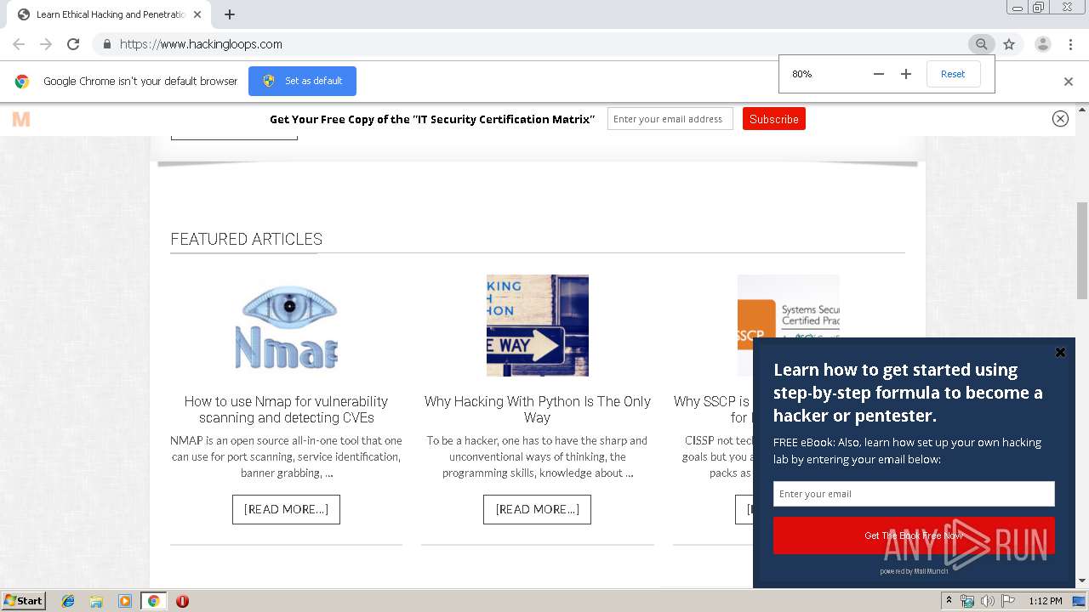This screenshot has width=1089, height=612.
Task: Reset zoom level to default
Action: tap(953, 74)
